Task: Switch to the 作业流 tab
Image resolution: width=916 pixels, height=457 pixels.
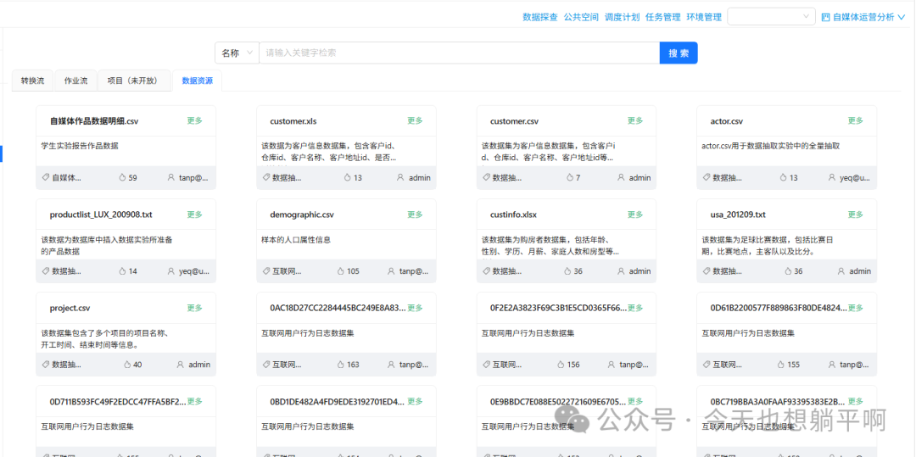Action: pyautogui.click(x=75, y=81)
